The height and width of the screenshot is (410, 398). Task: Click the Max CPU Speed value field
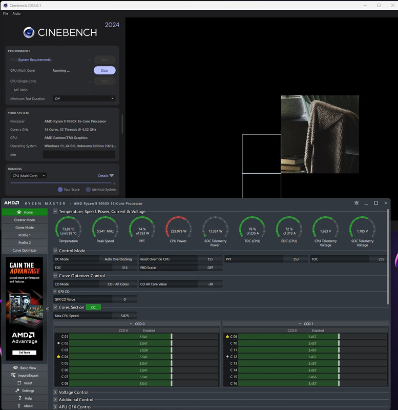[124, 316]
